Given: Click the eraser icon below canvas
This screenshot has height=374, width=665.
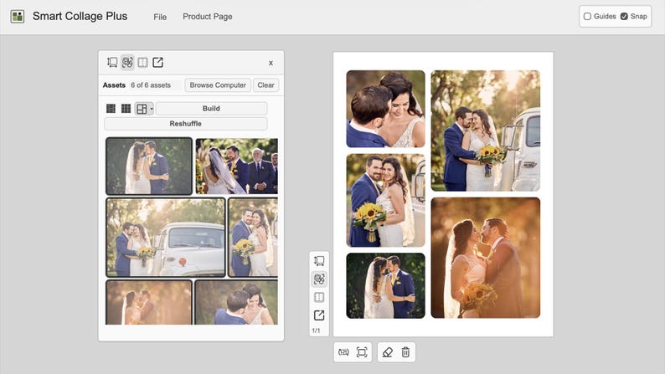Looking at the screenshot, I should point(387,352).
